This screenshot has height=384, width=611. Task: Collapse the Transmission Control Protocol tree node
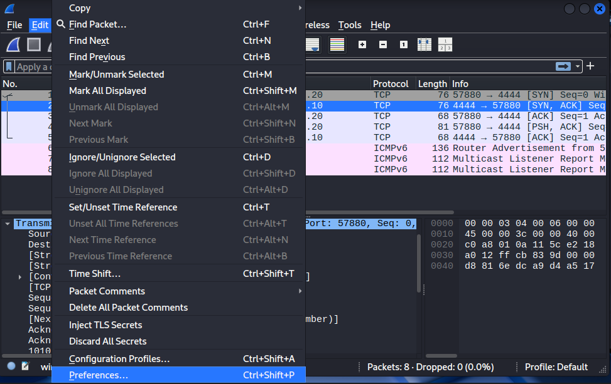8,224
